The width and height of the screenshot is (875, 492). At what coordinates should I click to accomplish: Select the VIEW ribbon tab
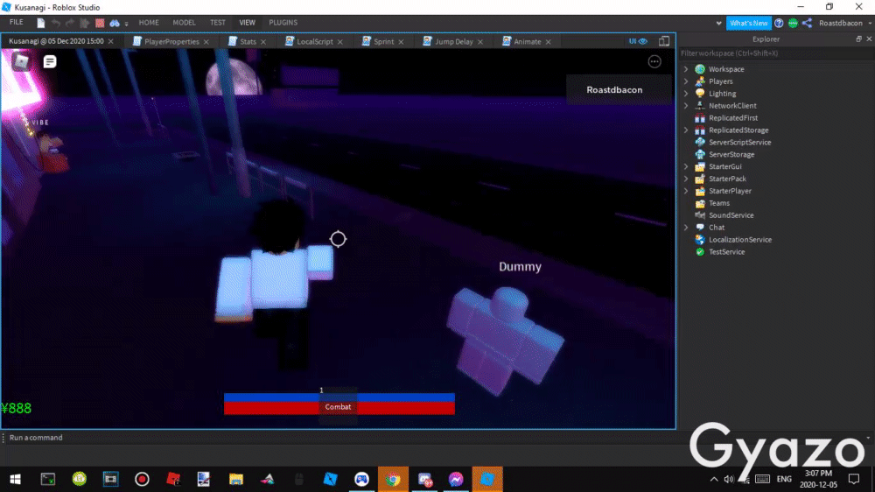pyautogui.click(x=248, y=23)
